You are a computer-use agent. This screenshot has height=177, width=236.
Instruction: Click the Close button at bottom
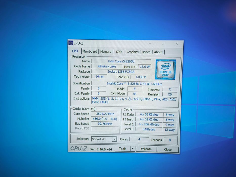click(168, 149)
